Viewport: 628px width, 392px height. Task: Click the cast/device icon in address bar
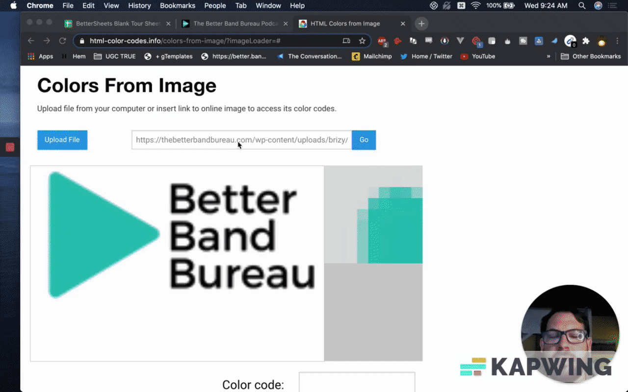[346, 41]
